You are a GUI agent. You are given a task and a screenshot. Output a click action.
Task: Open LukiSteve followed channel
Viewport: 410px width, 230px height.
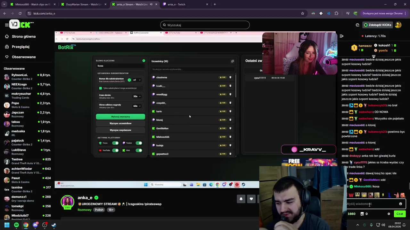click(x=27, y=152)
